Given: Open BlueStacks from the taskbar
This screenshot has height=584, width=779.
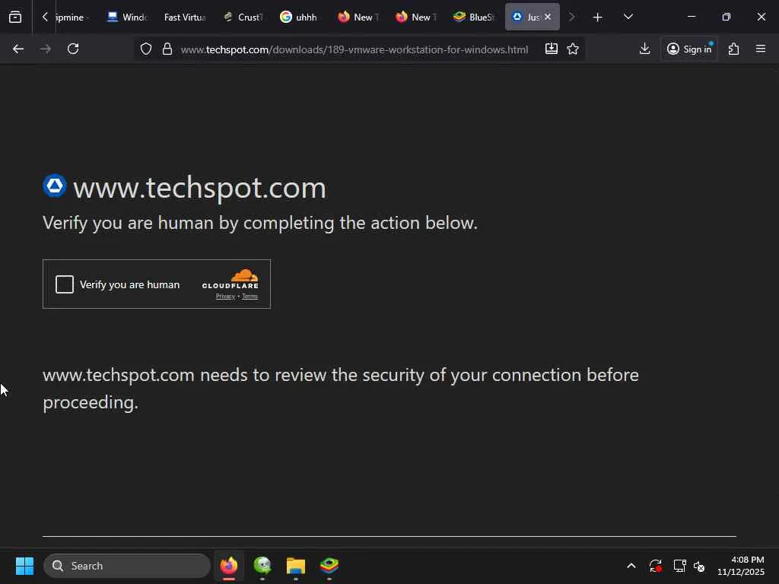Looking at the screenshot, I should (x=329, y=566).
